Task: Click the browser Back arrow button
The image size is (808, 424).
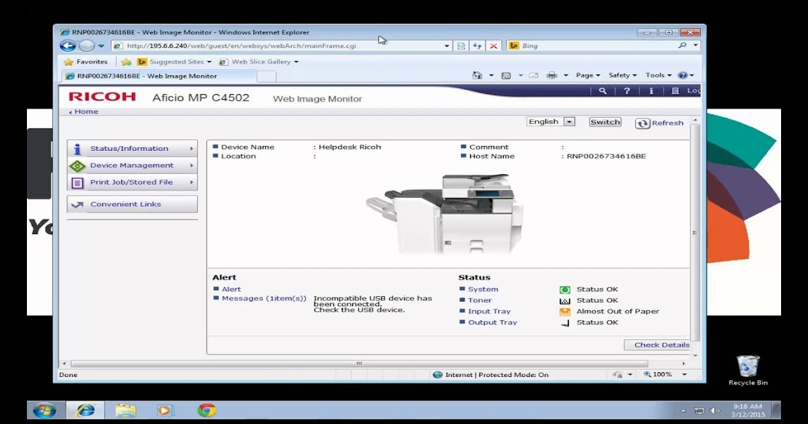Action: [x=67, y=46]
